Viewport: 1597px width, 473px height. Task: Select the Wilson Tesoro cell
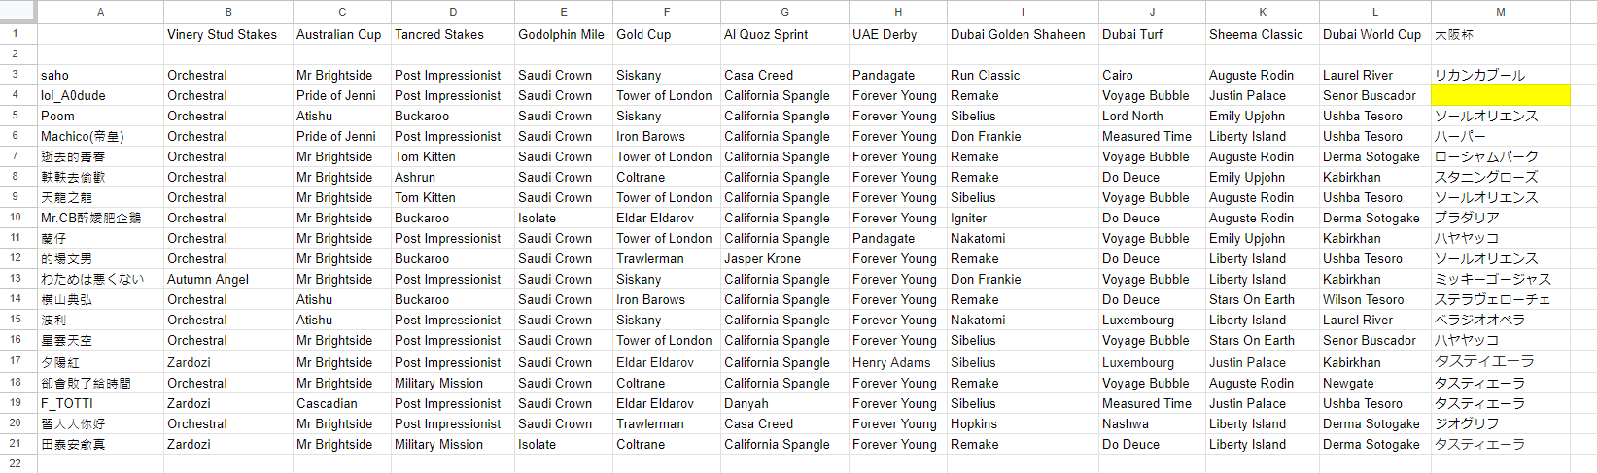pos(1374,299)
